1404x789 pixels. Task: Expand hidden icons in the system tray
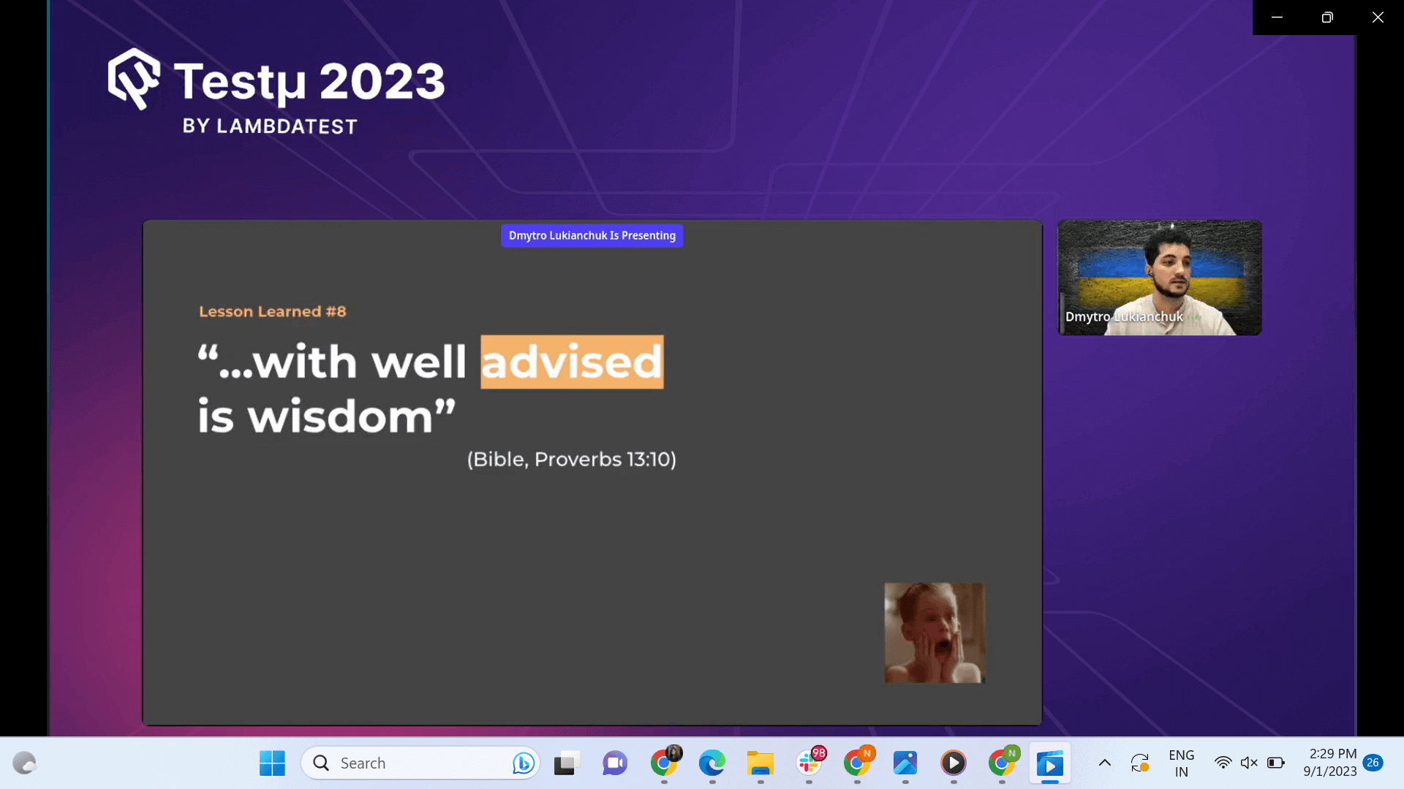coord(1104,762)
